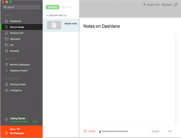Click the Emergency medical kit icon
This screenshot has width=181, height=138.
pos(6,90)
